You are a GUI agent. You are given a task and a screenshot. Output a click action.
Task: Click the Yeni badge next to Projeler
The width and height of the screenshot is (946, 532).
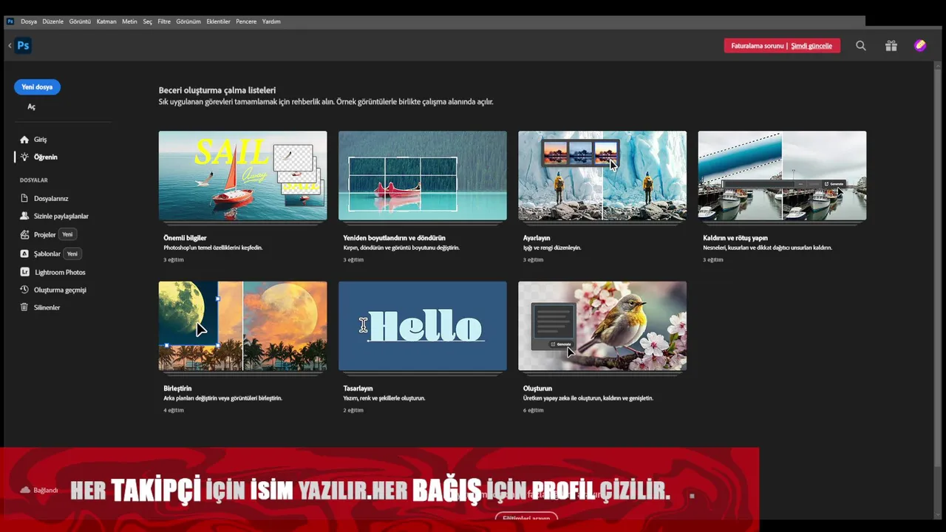67,234
